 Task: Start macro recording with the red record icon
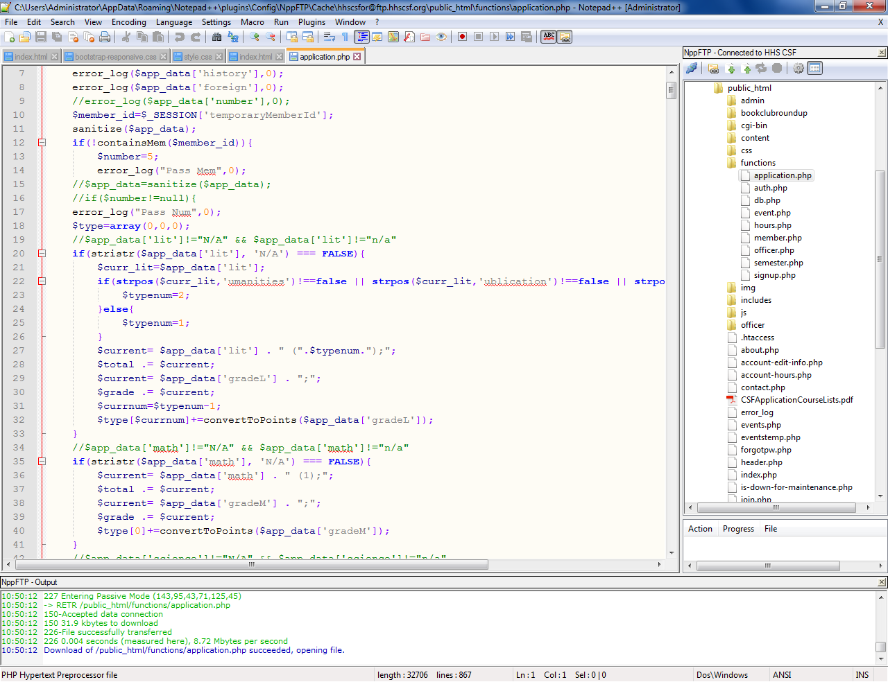(x=462, y=37)
